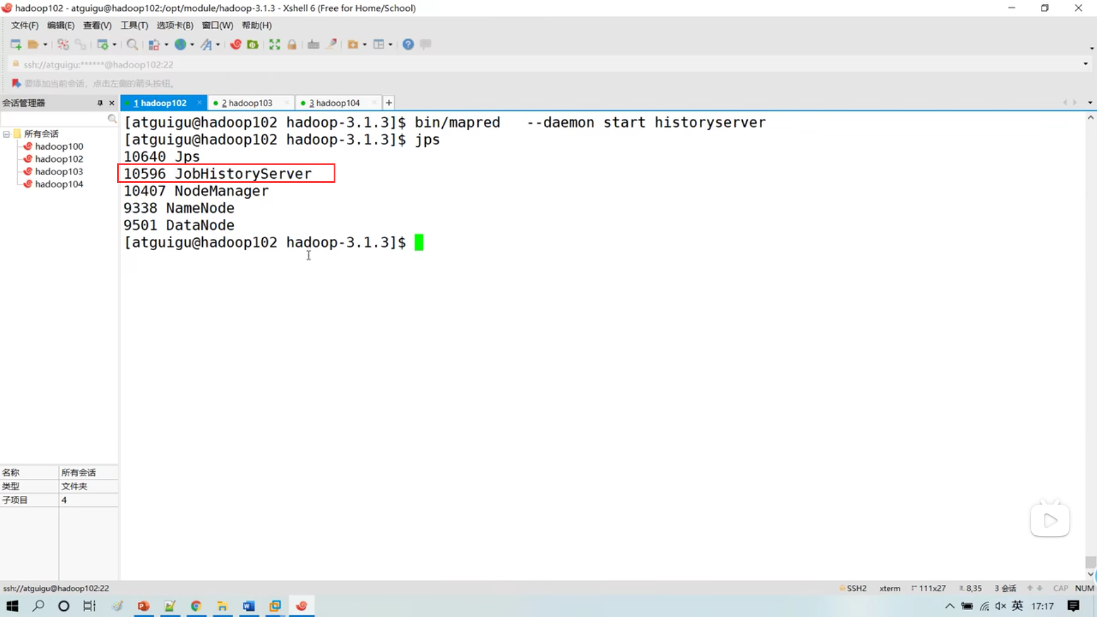Image resolution: width=1097 pixels, height=617 pixels.
Task: Click the copy/paste layout toolbar icon
Action: (154, 45)
